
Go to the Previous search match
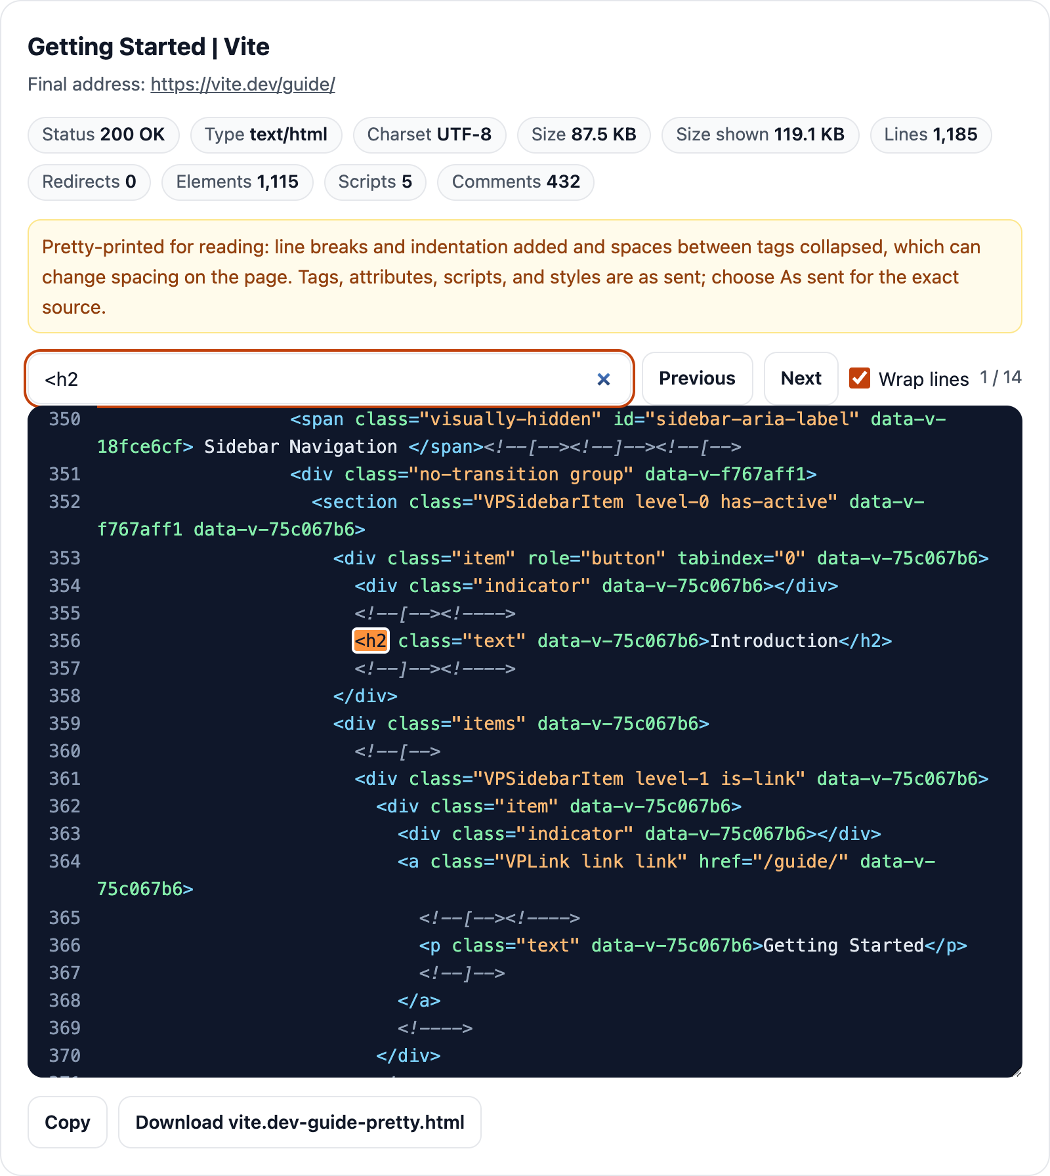tap(697, 378)
